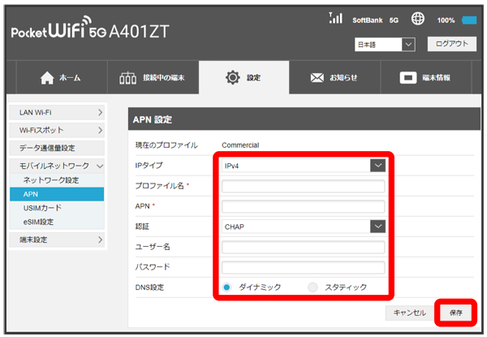The image size is (487, 337).
Task: Open the 日本語 language selector
Action: pyautogui.click(x=385, y=44)
